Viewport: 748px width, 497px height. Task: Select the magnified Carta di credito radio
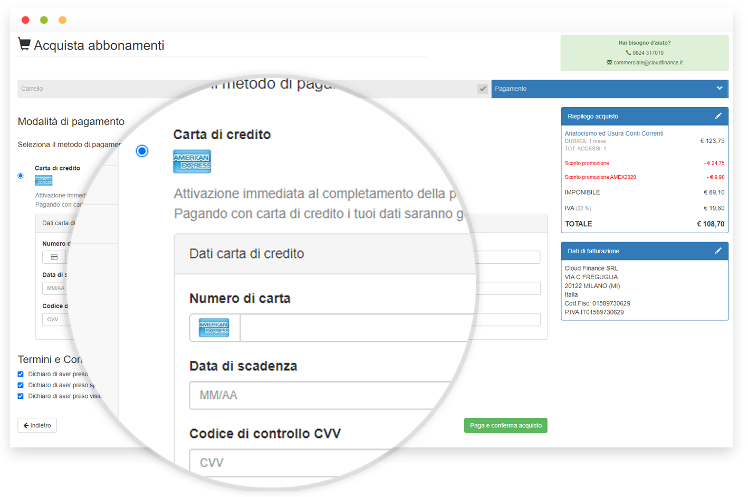point(142,151)
